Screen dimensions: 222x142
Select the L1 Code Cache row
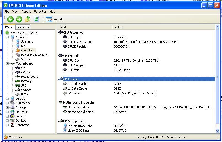(137, 84)
